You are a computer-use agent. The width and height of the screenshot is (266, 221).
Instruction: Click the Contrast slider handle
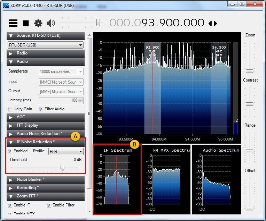tap(249, 104)
